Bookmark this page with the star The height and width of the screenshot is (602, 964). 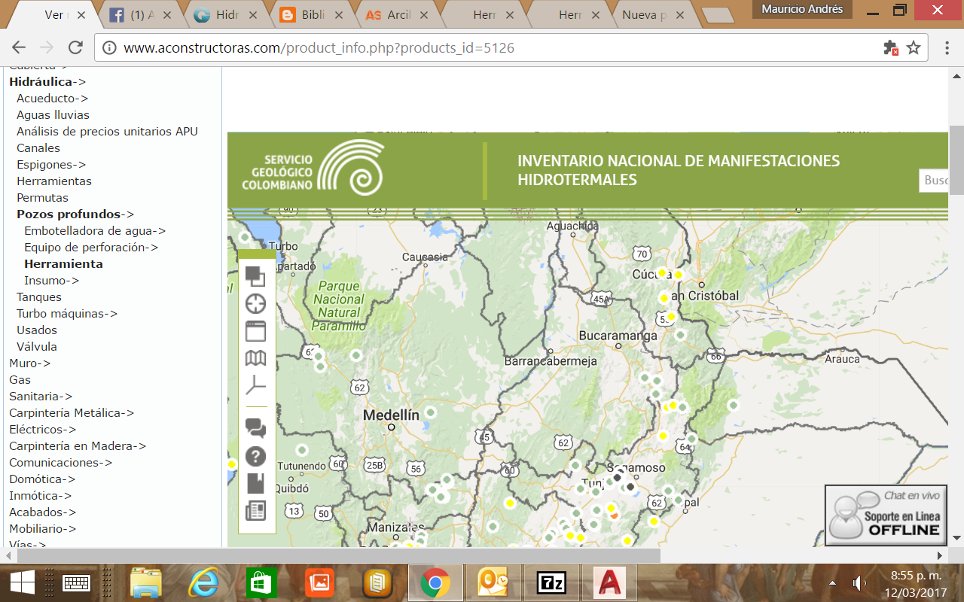[x=914, y=47]
